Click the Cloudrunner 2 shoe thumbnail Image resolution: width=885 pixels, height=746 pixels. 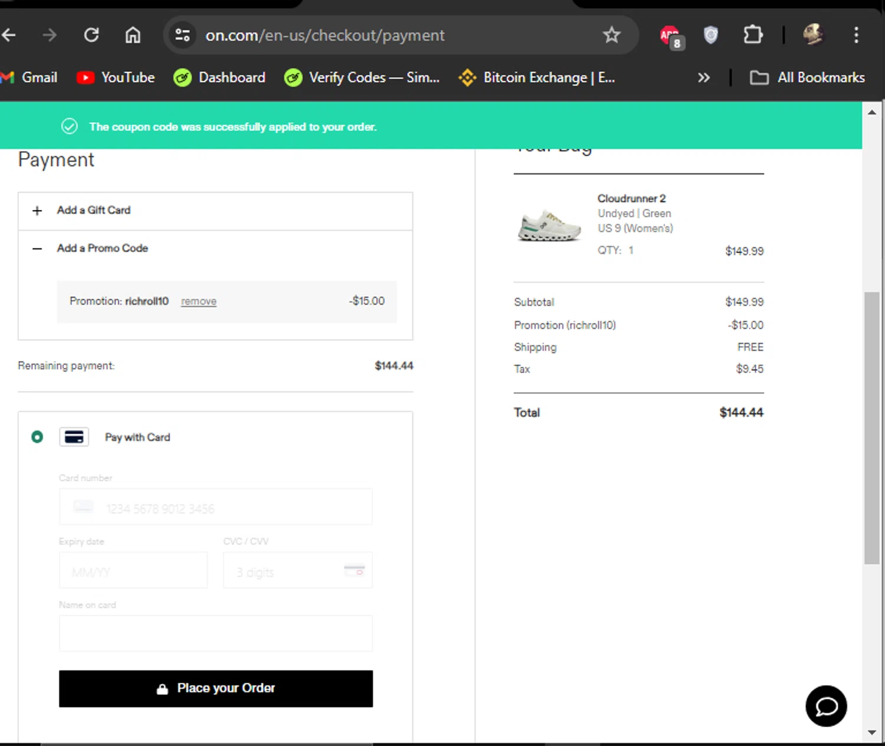coord(549,225)
